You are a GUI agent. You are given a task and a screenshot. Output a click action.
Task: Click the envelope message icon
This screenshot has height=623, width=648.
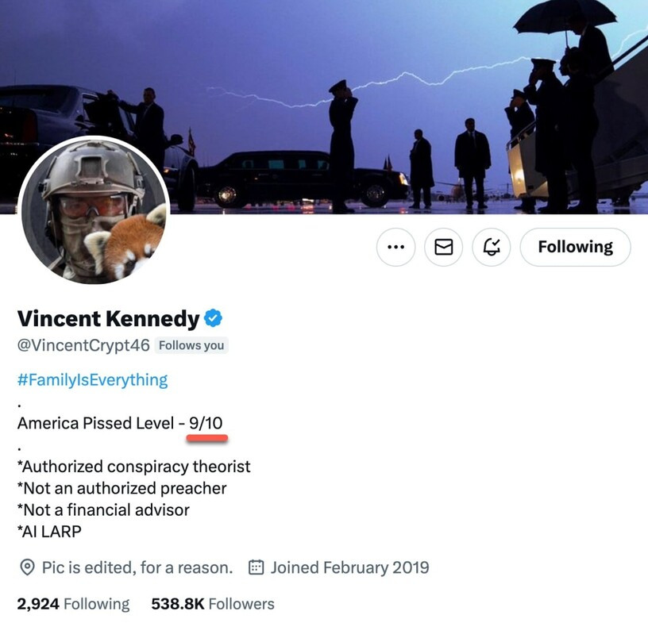click(x=444, y=248)
